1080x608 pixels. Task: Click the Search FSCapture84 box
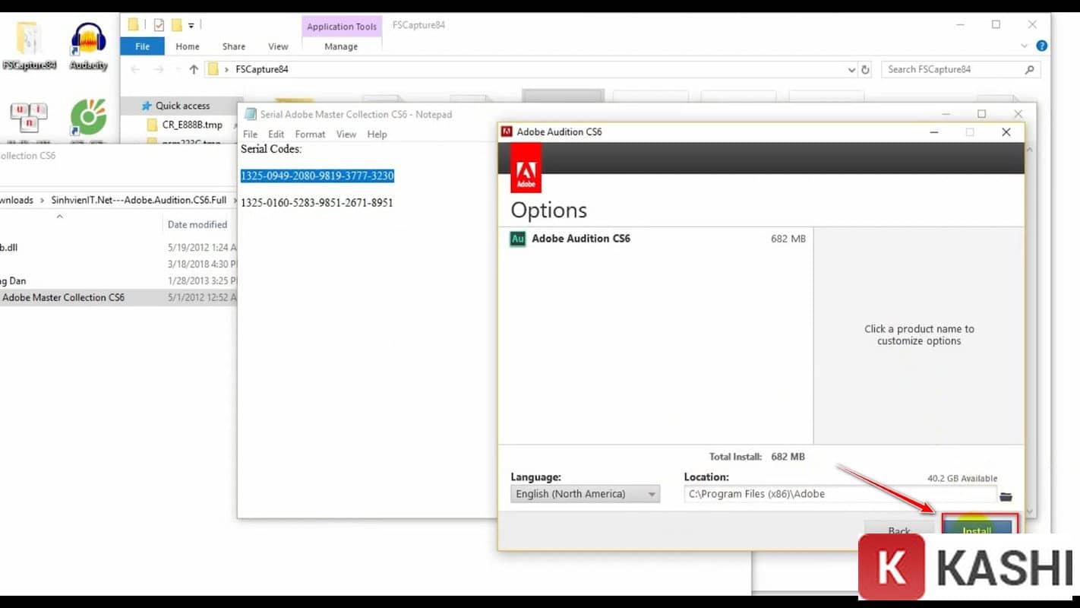point(961,69)
